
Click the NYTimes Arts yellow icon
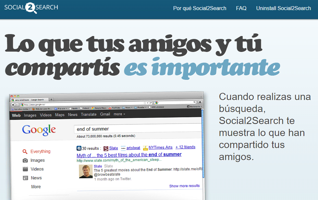click(x=145, y=148)
